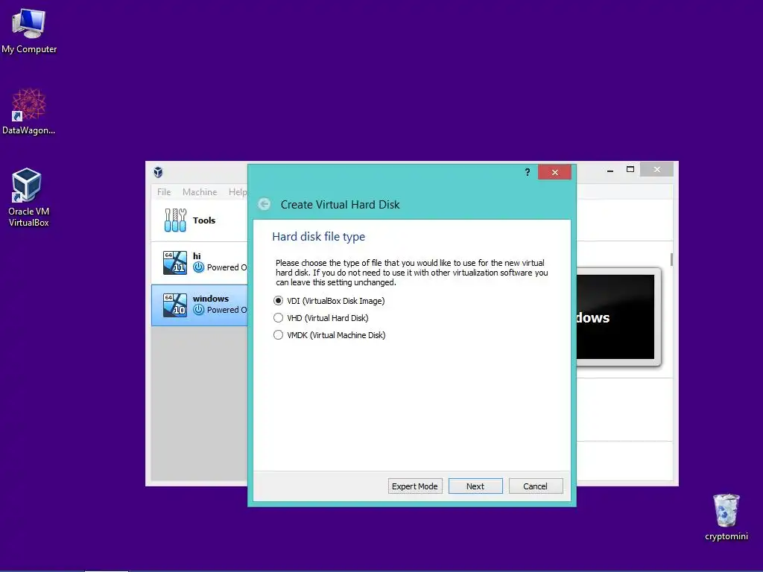Image resolution: width=763 pixels, height=572 pixels.
Task: Open the File menu in VirtualBox Manager
Action: coord(164,192)
